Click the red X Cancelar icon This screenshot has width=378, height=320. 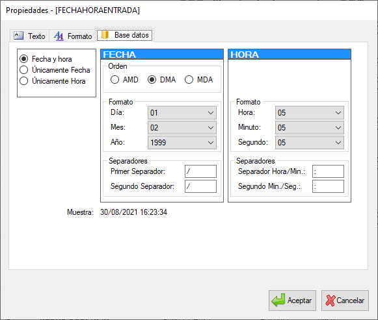coord(330,301)
